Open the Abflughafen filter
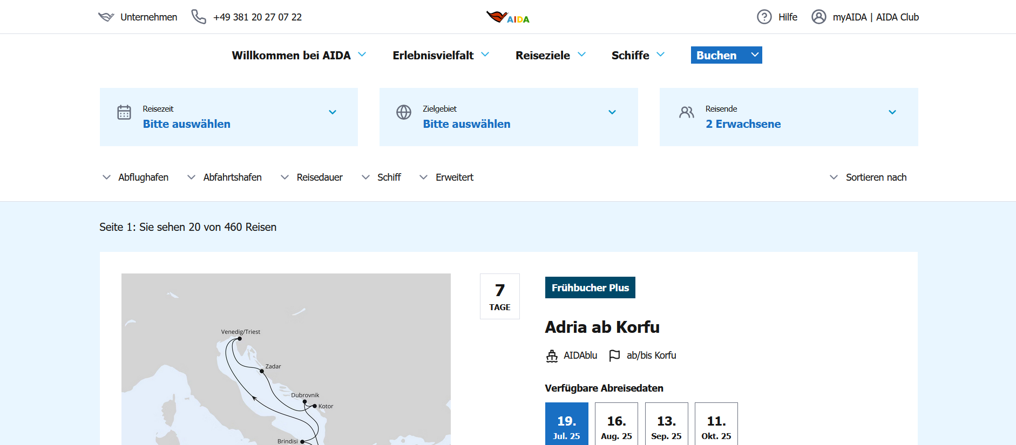 tap(136, 177)
